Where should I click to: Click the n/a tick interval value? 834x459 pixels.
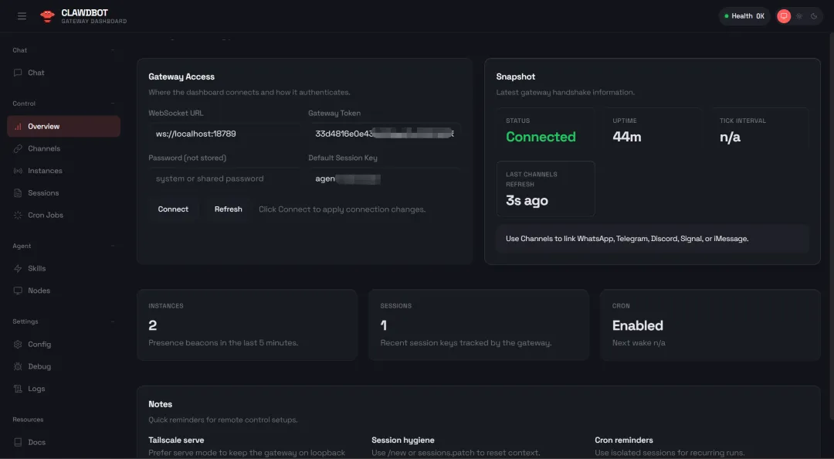pyautogui.click(x=730, y=138)
